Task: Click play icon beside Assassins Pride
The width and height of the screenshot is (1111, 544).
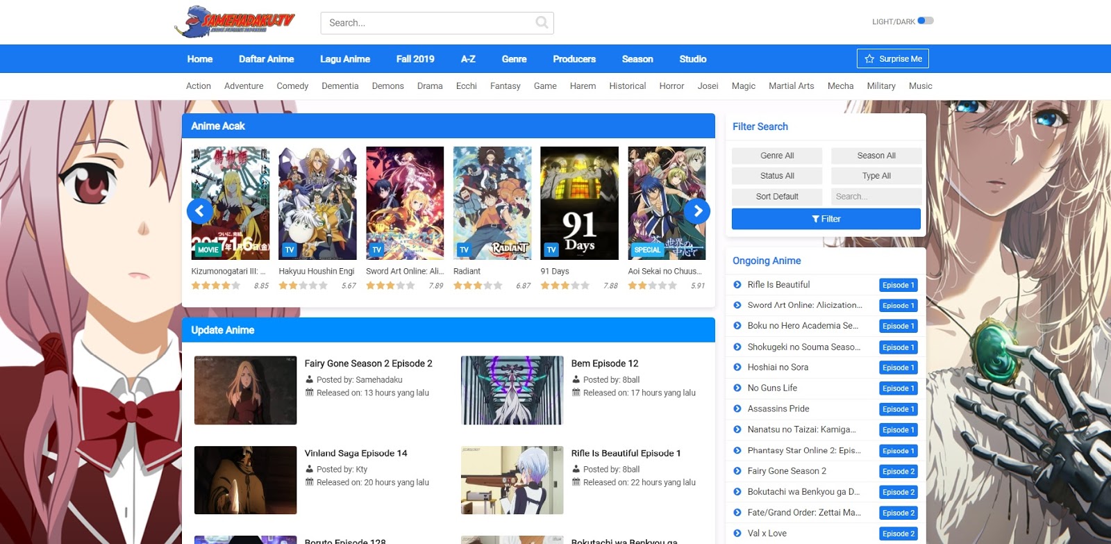Action: pos(737,409)
